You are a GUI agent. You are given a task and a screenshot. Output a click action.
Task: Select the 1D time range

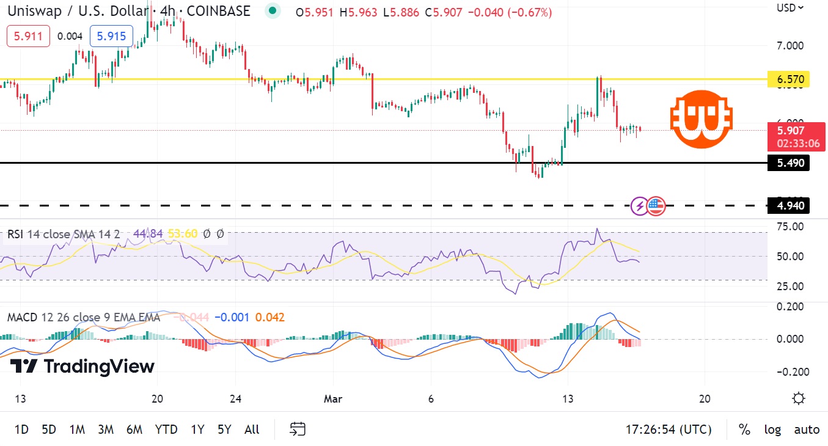pyautogui.click(x=21, y=430)
